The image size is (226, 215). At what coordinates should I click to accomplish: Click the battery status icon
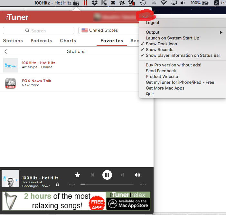tap(205, 3)
